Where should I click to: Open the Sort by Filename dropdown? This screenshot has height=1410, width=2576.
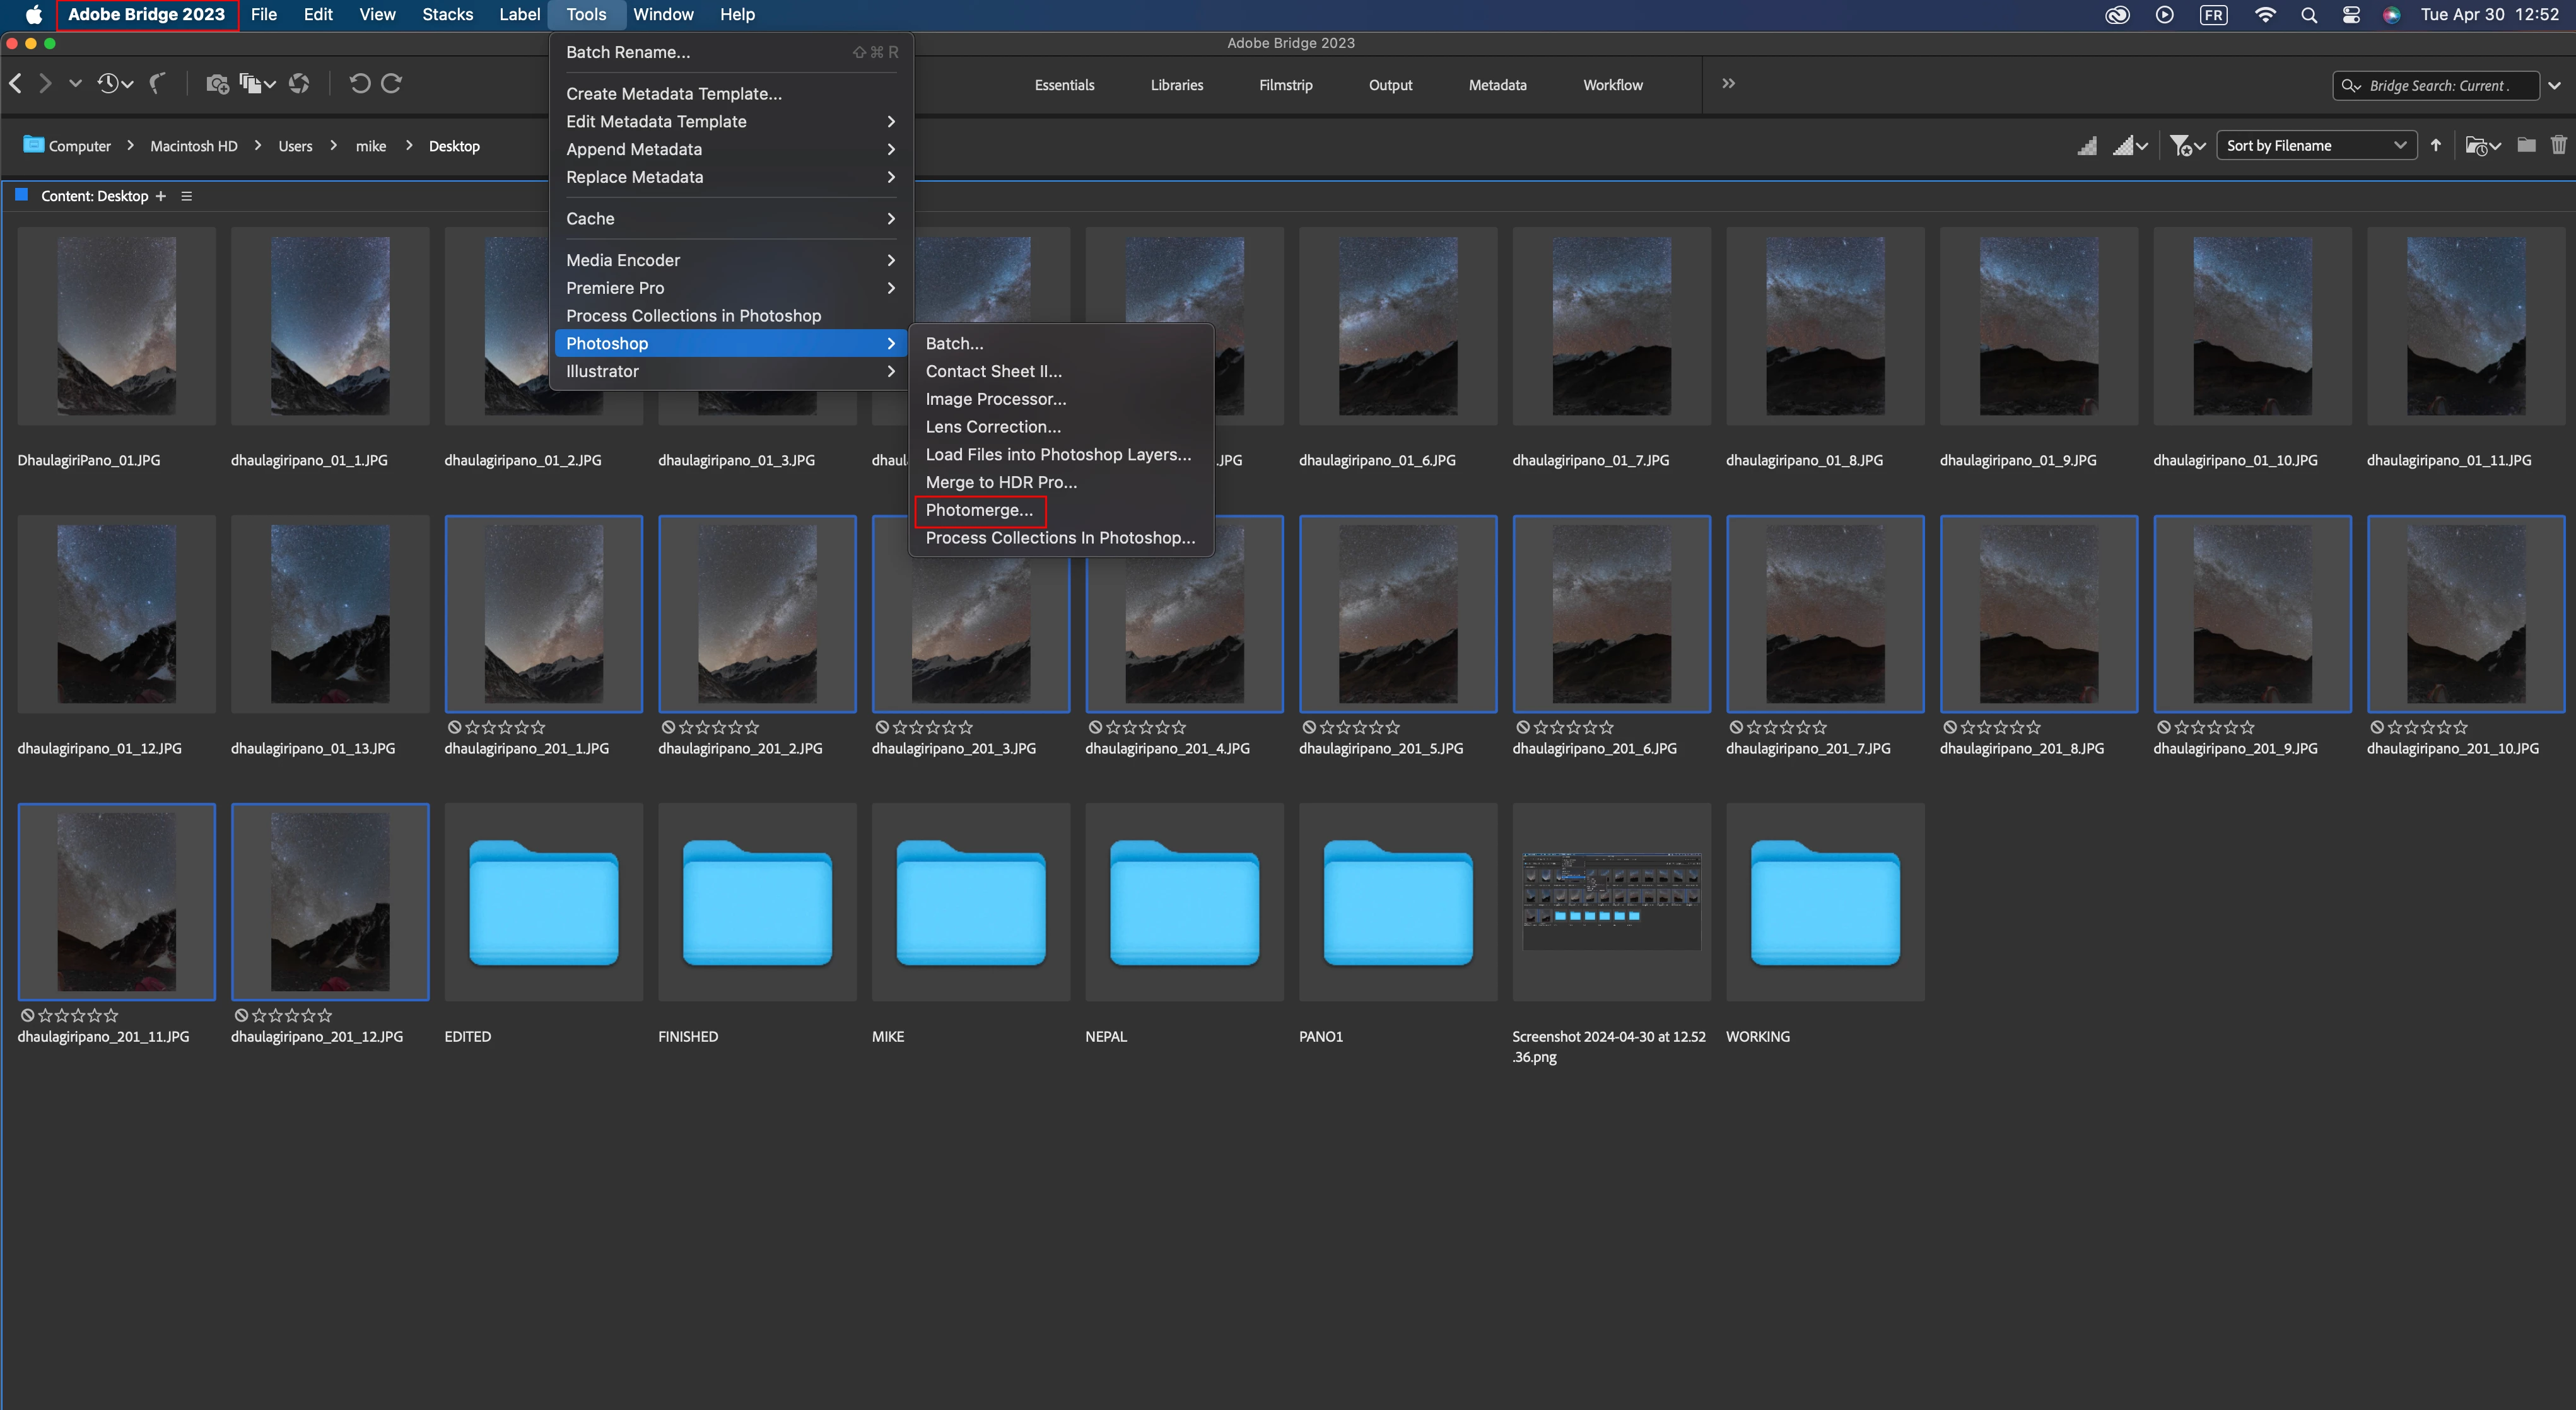pos(2315,146)
